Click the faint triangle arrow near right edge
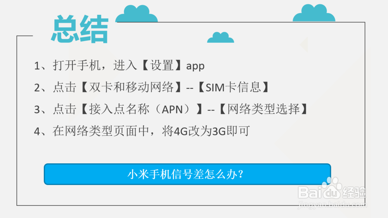This screenshot has width=388, height=218. coord(304,45)
